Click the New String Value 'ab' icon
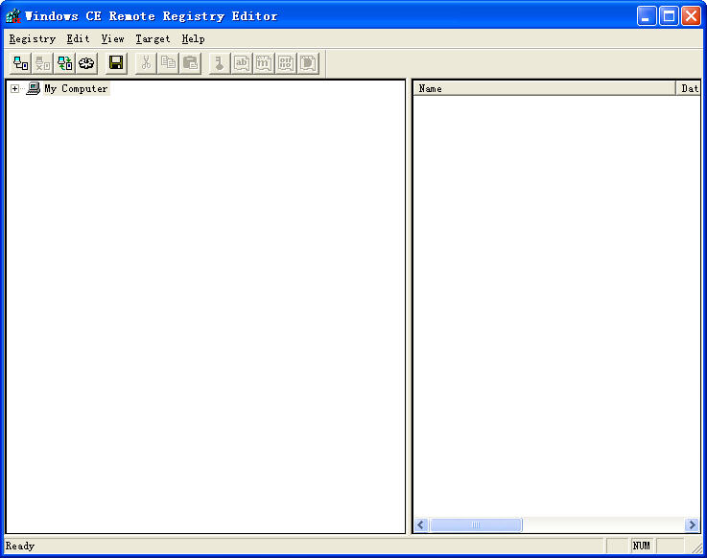This screenshot has height=558, width=707. pos(242,63)
